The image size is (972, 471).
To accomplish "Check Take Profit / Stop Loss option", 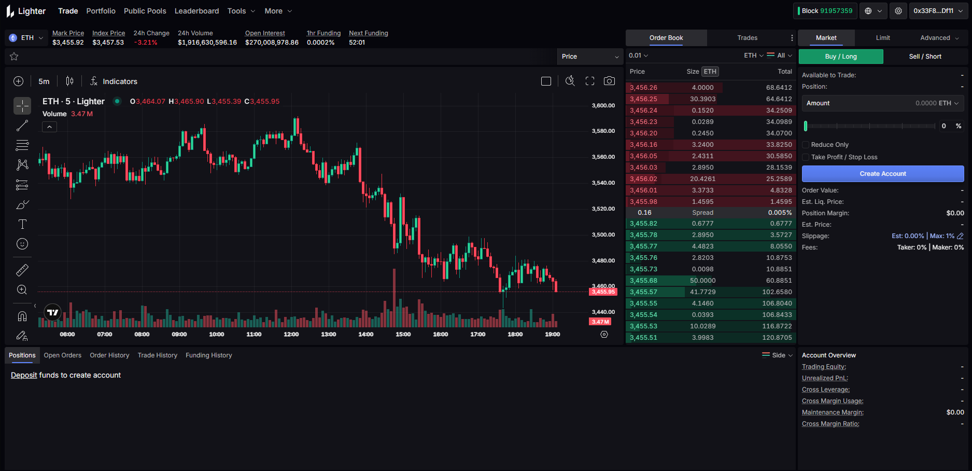I will point(806,157).
